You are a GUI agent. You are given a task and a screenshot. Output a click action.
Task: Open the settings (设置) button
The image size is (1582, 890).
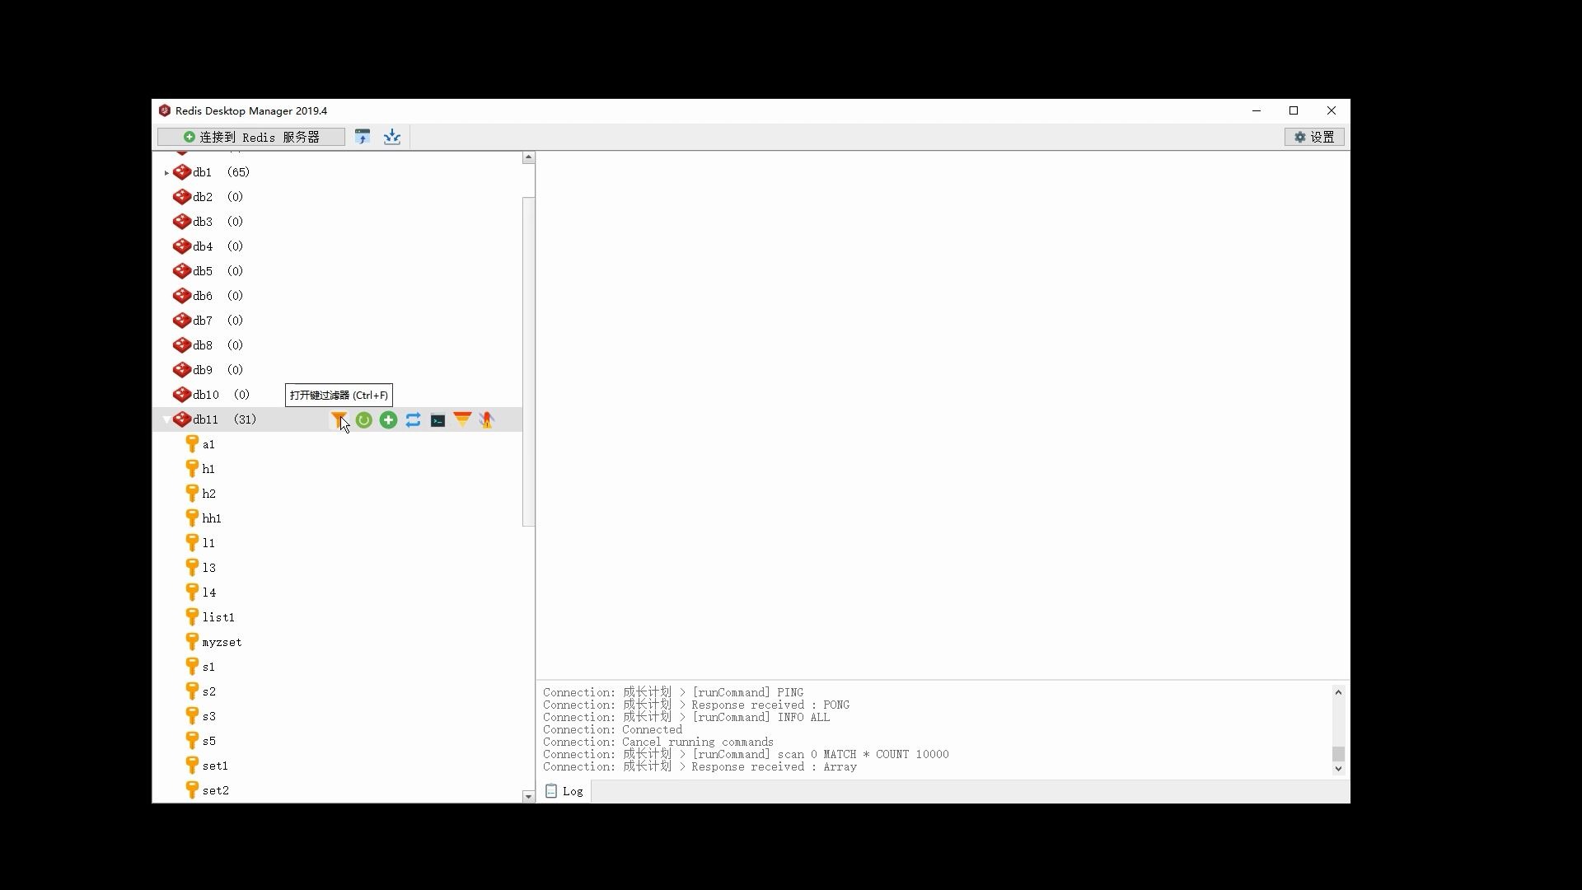pyautogui.click(x=1314, y=137)
